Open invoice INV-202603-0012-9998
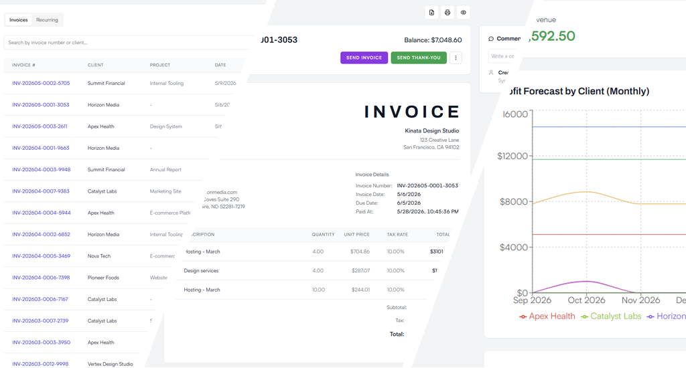 pos(40,364)
